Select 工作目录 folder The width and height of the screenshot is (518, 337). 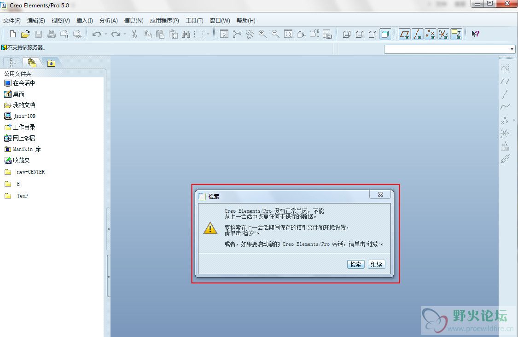tap(19, 127)
